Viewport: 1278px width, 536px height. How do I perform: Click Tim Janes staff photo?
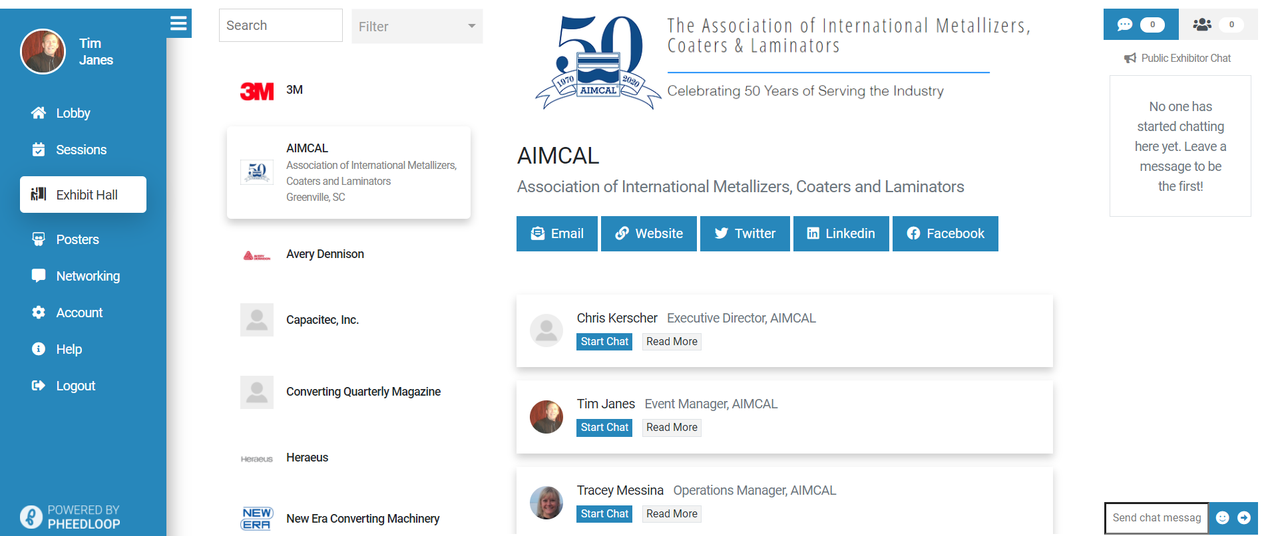pyautogui.click(x=546, y=417)
